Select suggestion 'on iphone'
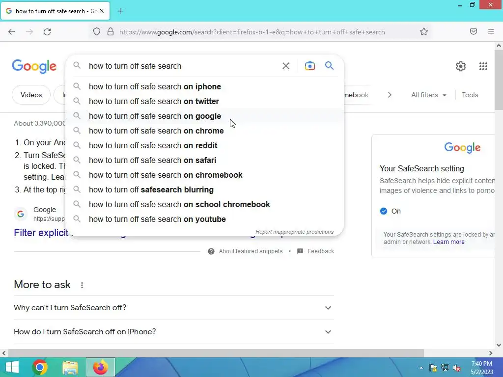The image size is (503, 377). click(205, 86)
